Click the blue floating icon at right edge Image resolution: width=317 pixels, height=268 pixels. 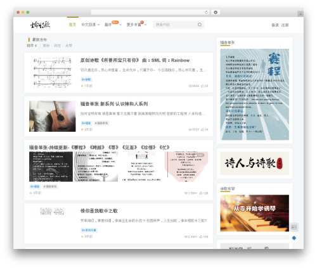[294, 238]
